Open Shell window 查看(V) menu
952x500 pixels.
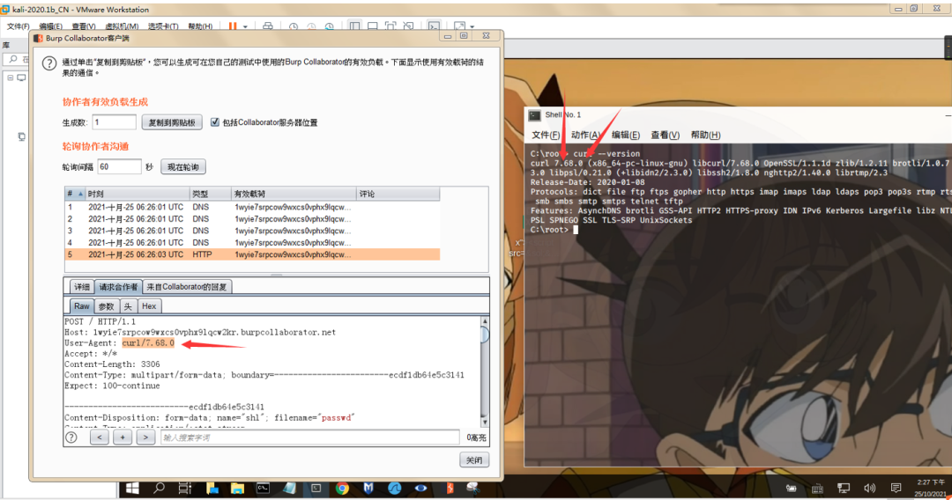click(665, 135)
